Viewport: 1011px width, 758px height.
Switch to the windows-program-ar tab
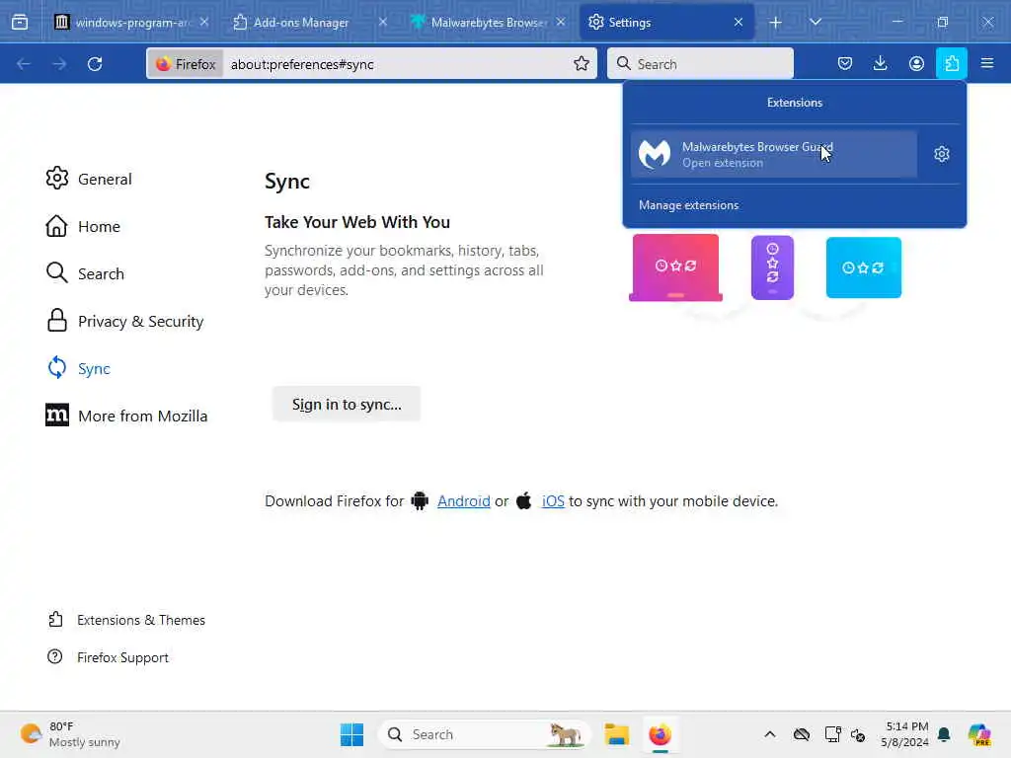131,23
